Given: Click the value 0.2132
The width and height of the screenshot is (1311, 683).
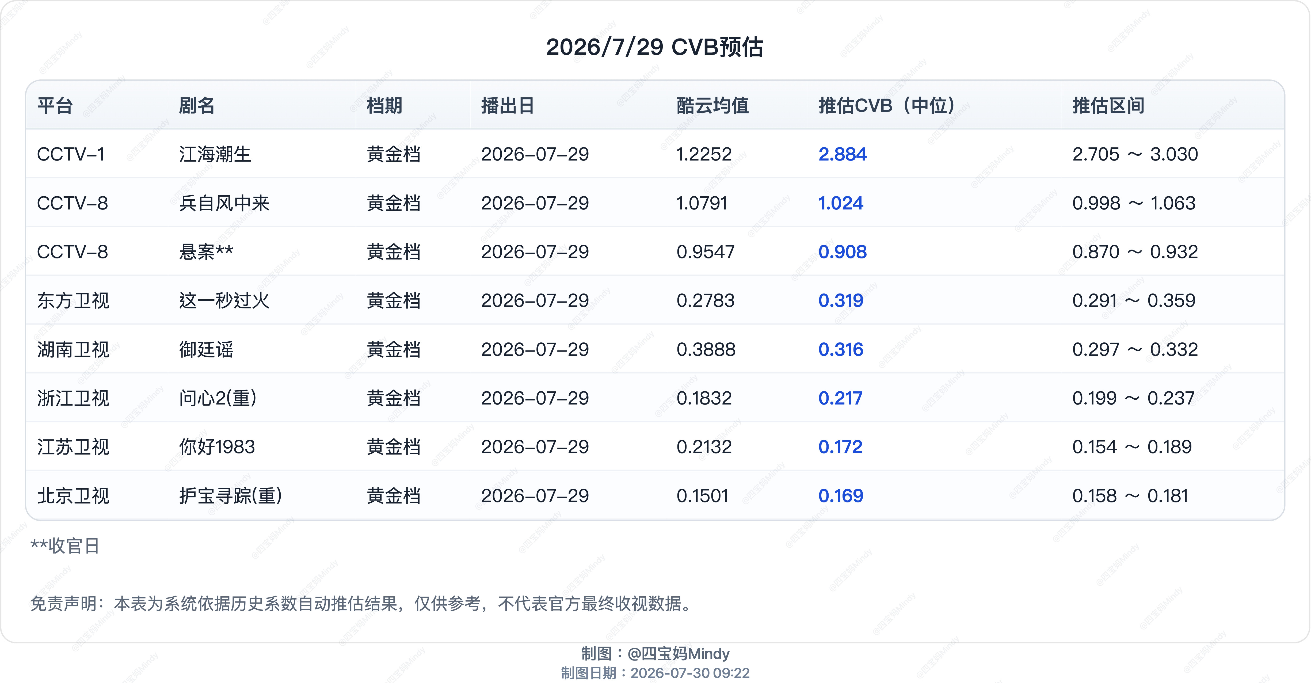Looking at the screenshot, I should click(x=704, y=447).
